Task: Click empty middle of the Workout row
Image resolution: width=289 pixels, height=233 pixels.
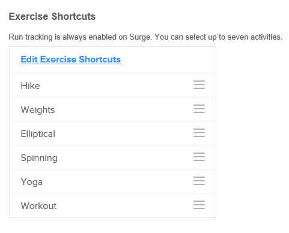Action: (x=124, y=205)
